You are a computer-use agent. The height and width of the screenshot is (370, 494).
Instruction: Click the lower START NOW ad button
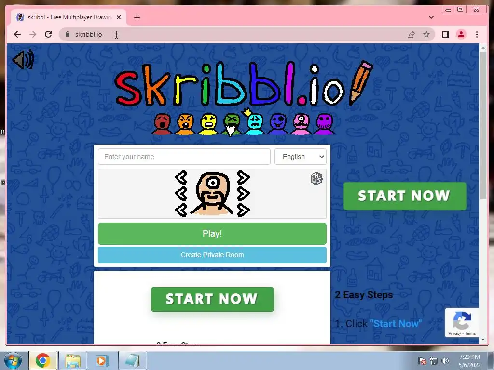[x=212, y=299]
